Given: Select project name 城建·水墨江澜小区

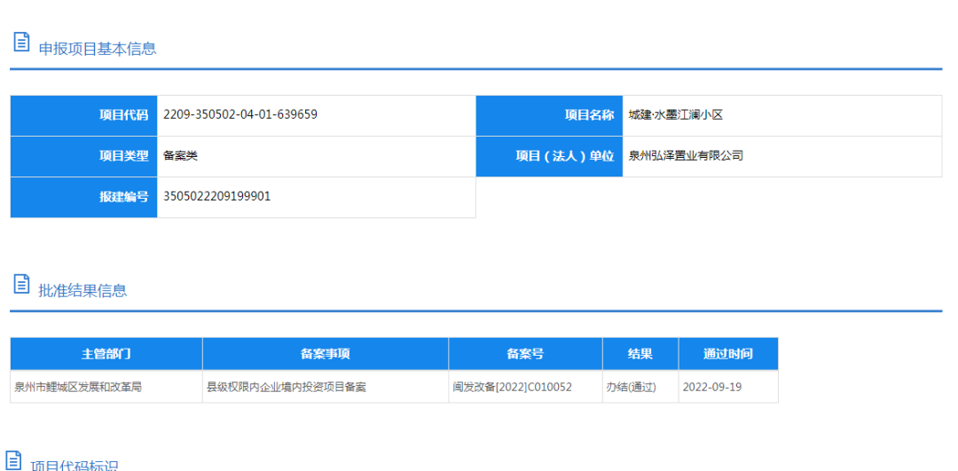Looking at the screenshot, I should pyautogui.click(x=676, y=114).
